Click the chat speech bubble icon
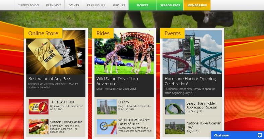This screenshot has height=139, width=264. (260, 135)
